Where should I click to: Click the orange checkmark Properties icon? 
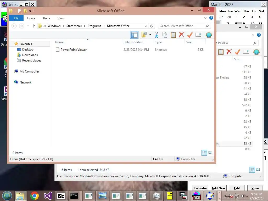[190, 35]
